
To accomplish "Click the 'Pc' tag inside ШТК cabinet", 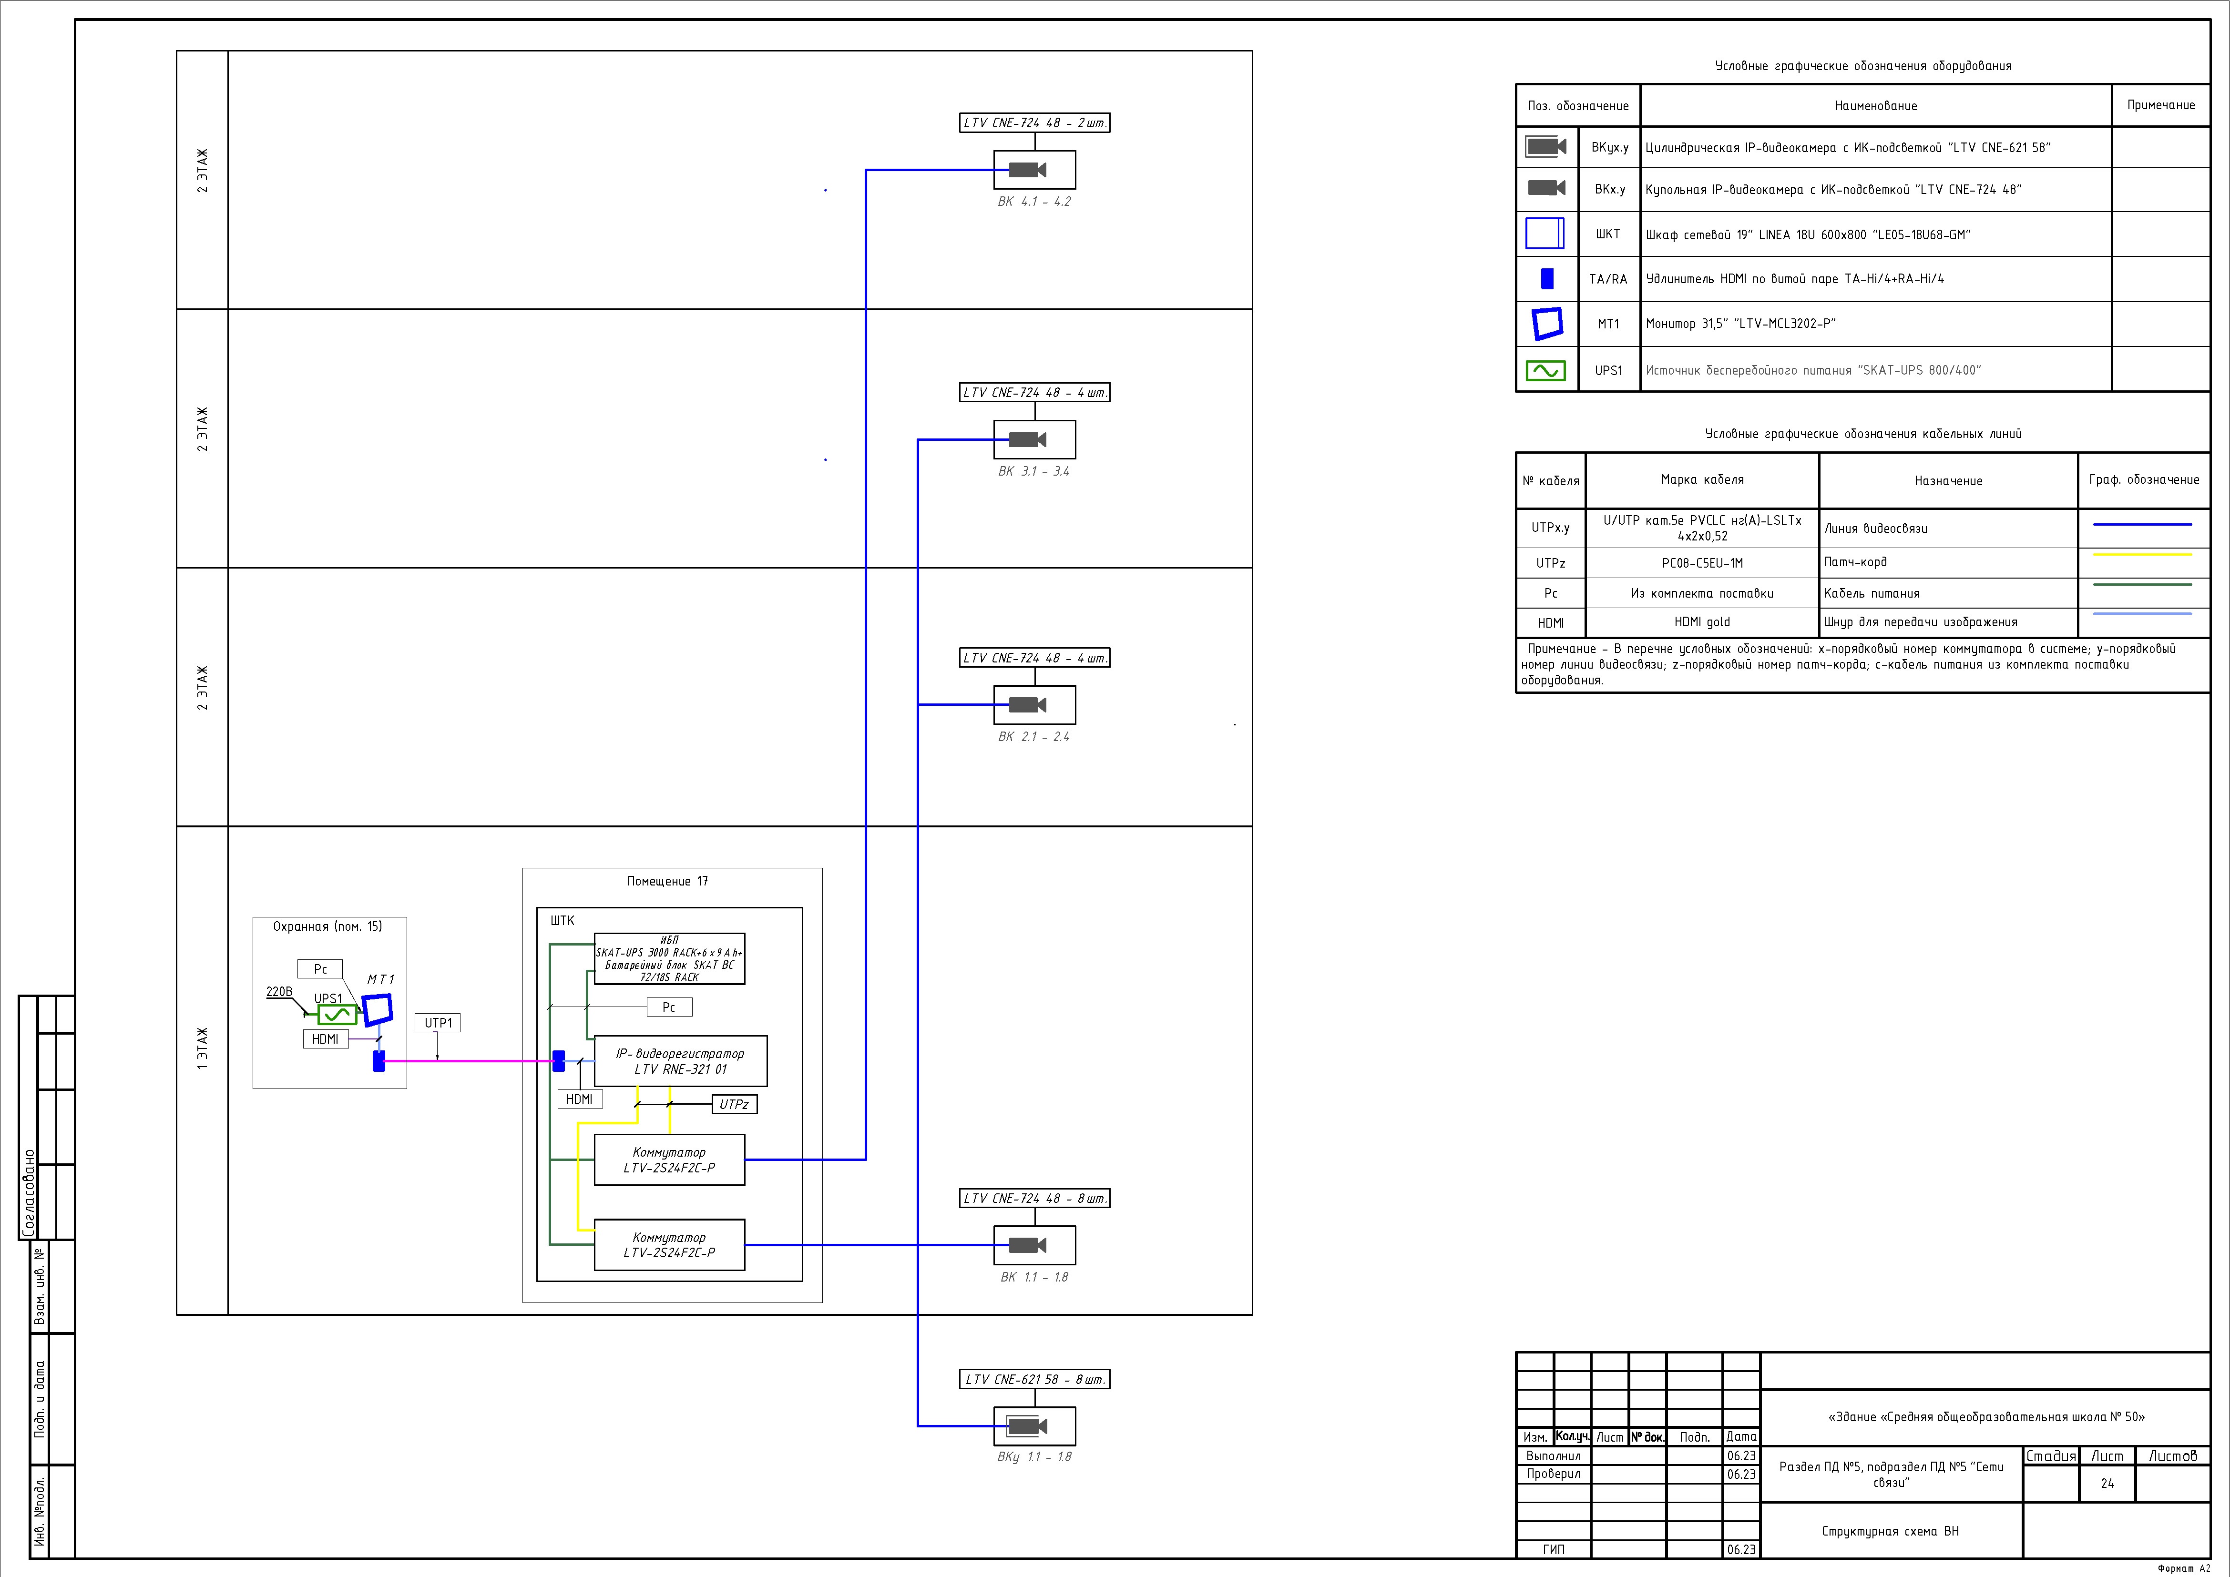I will 669,1007.
